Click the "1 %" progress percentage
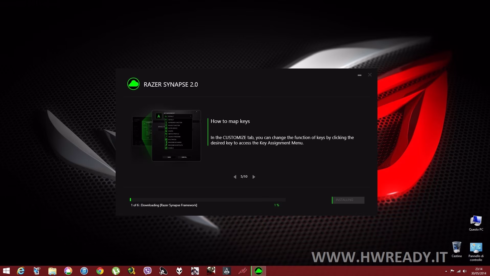The image size is (490, 276). click(277, 205)
